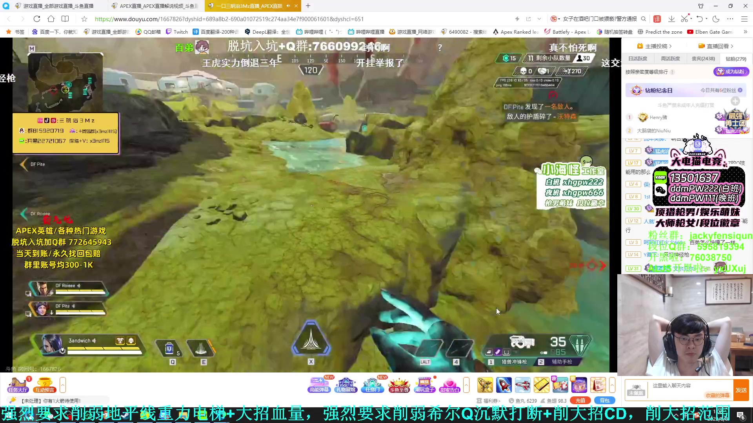753x423 pixels.
Task: Select the rocket gift icon
Action: click(x=504, y=385)
